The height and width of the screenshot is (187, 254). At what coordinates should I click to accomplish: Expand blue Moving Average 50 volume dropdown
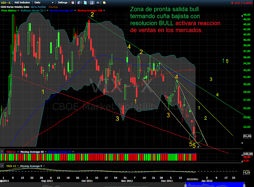click(73, 152)
